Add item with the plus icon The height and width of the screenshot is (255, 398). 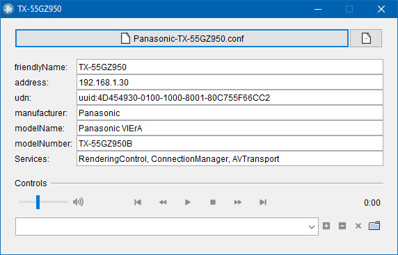point(326,226)
